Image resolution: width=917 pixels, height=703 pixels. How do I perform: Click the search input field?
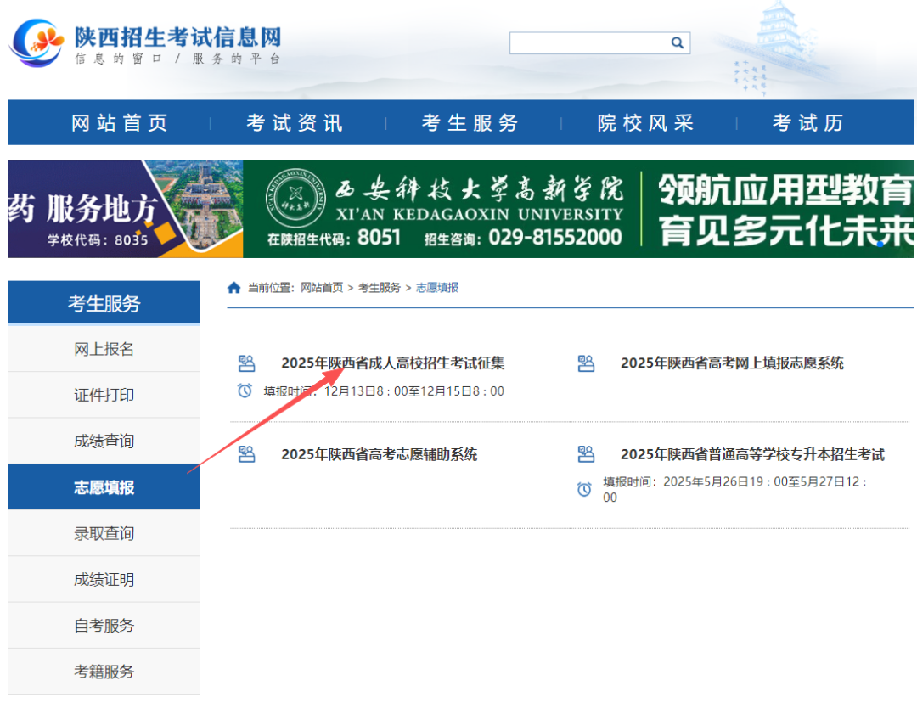[x=588, y=43]
